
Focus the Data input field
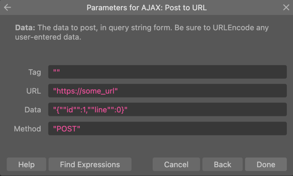[x=167, y=109]
